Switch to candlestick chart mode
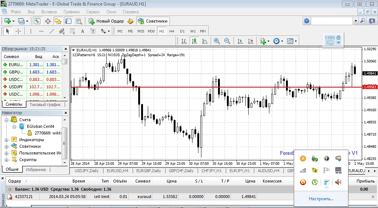 coord(194,41)
